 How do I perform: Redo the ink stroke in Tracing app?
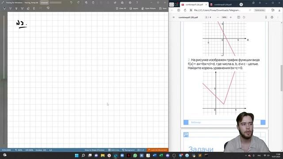click(78, 3)
